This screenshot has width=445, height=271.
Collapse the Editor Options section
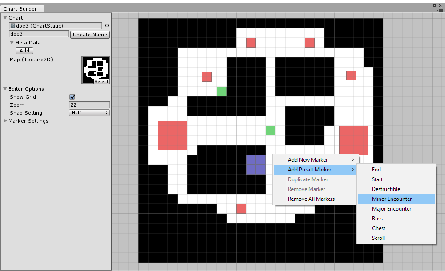[4, 88]
